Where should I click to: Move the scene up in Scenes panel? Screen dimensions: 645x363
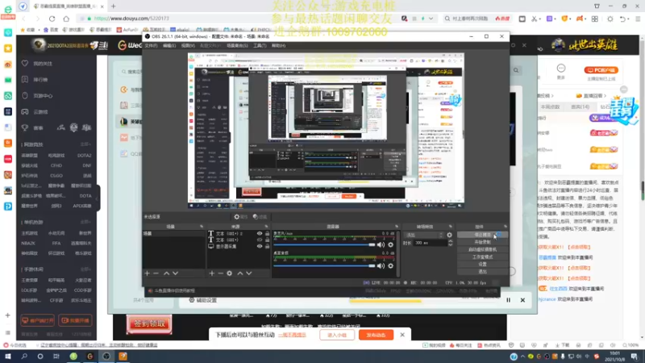coord(166,273)
